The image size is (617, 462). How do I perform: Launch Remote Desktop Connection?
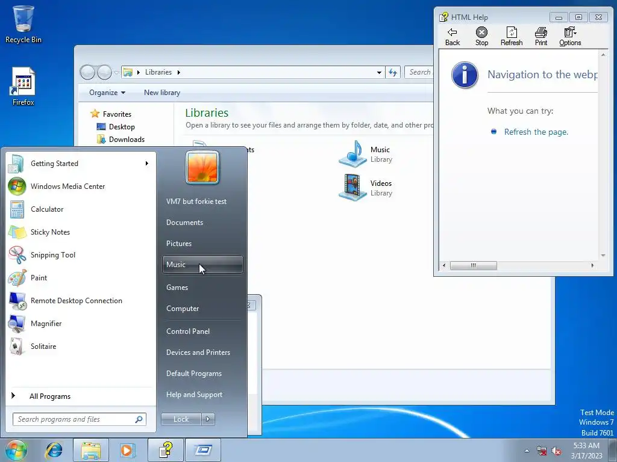[x=81, y=301]
